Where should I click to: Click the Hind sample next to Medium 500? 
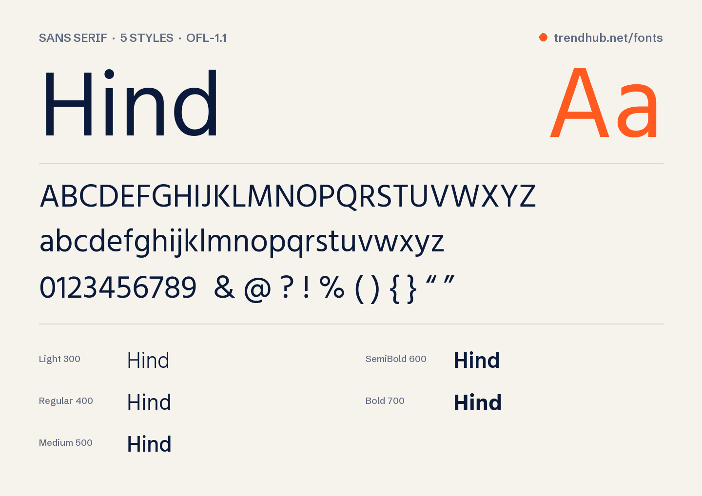pyautogui.click(x=149, y=445)
